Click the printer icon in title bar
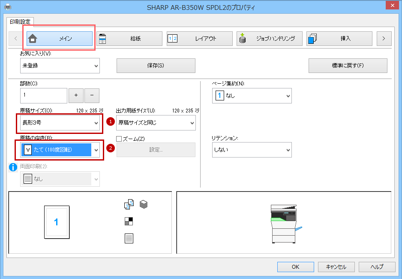 8,7
